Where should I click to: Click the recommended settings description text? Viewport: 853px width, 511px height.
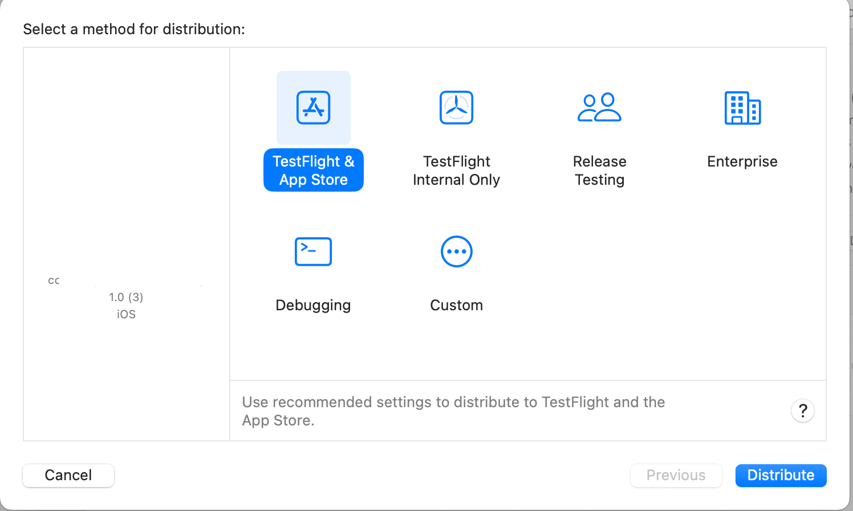click(x=453, y=411)
